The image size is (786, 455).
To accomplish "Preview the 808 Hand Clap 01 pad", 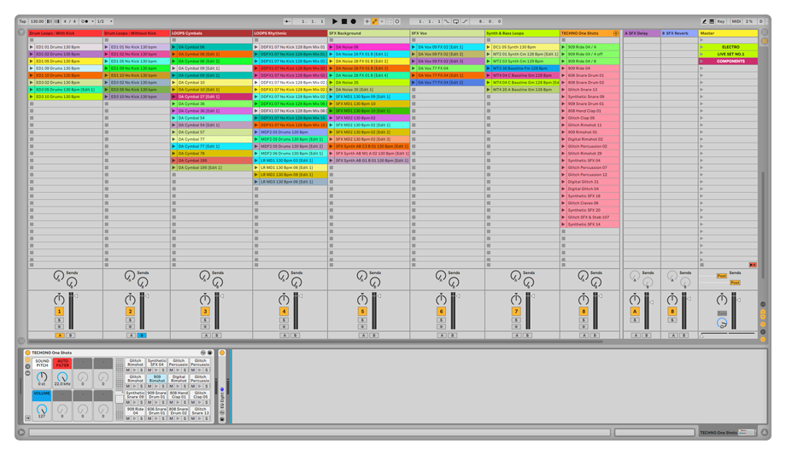I will [x=179, y=402].
